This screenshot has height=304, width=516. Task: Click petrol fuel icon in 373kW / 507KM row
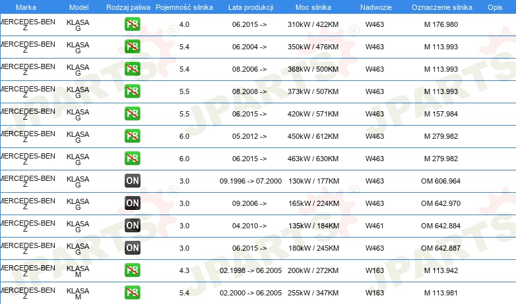tap(132, 91)
